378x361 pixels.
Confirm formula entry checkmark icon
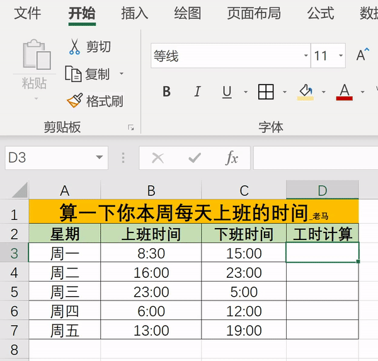coord(195,158)
